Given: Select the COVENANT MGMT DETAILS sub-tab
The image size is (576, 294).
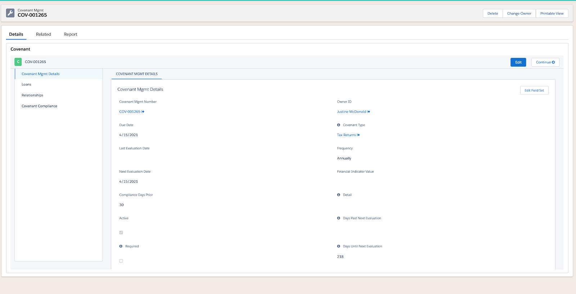Looking at the screenshot, I should click(137, 74).
